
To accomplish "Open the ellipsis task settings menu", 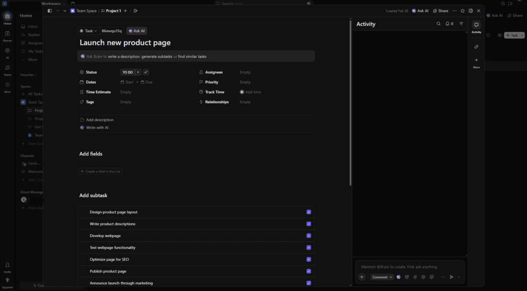I will click(x=454, y=11).
